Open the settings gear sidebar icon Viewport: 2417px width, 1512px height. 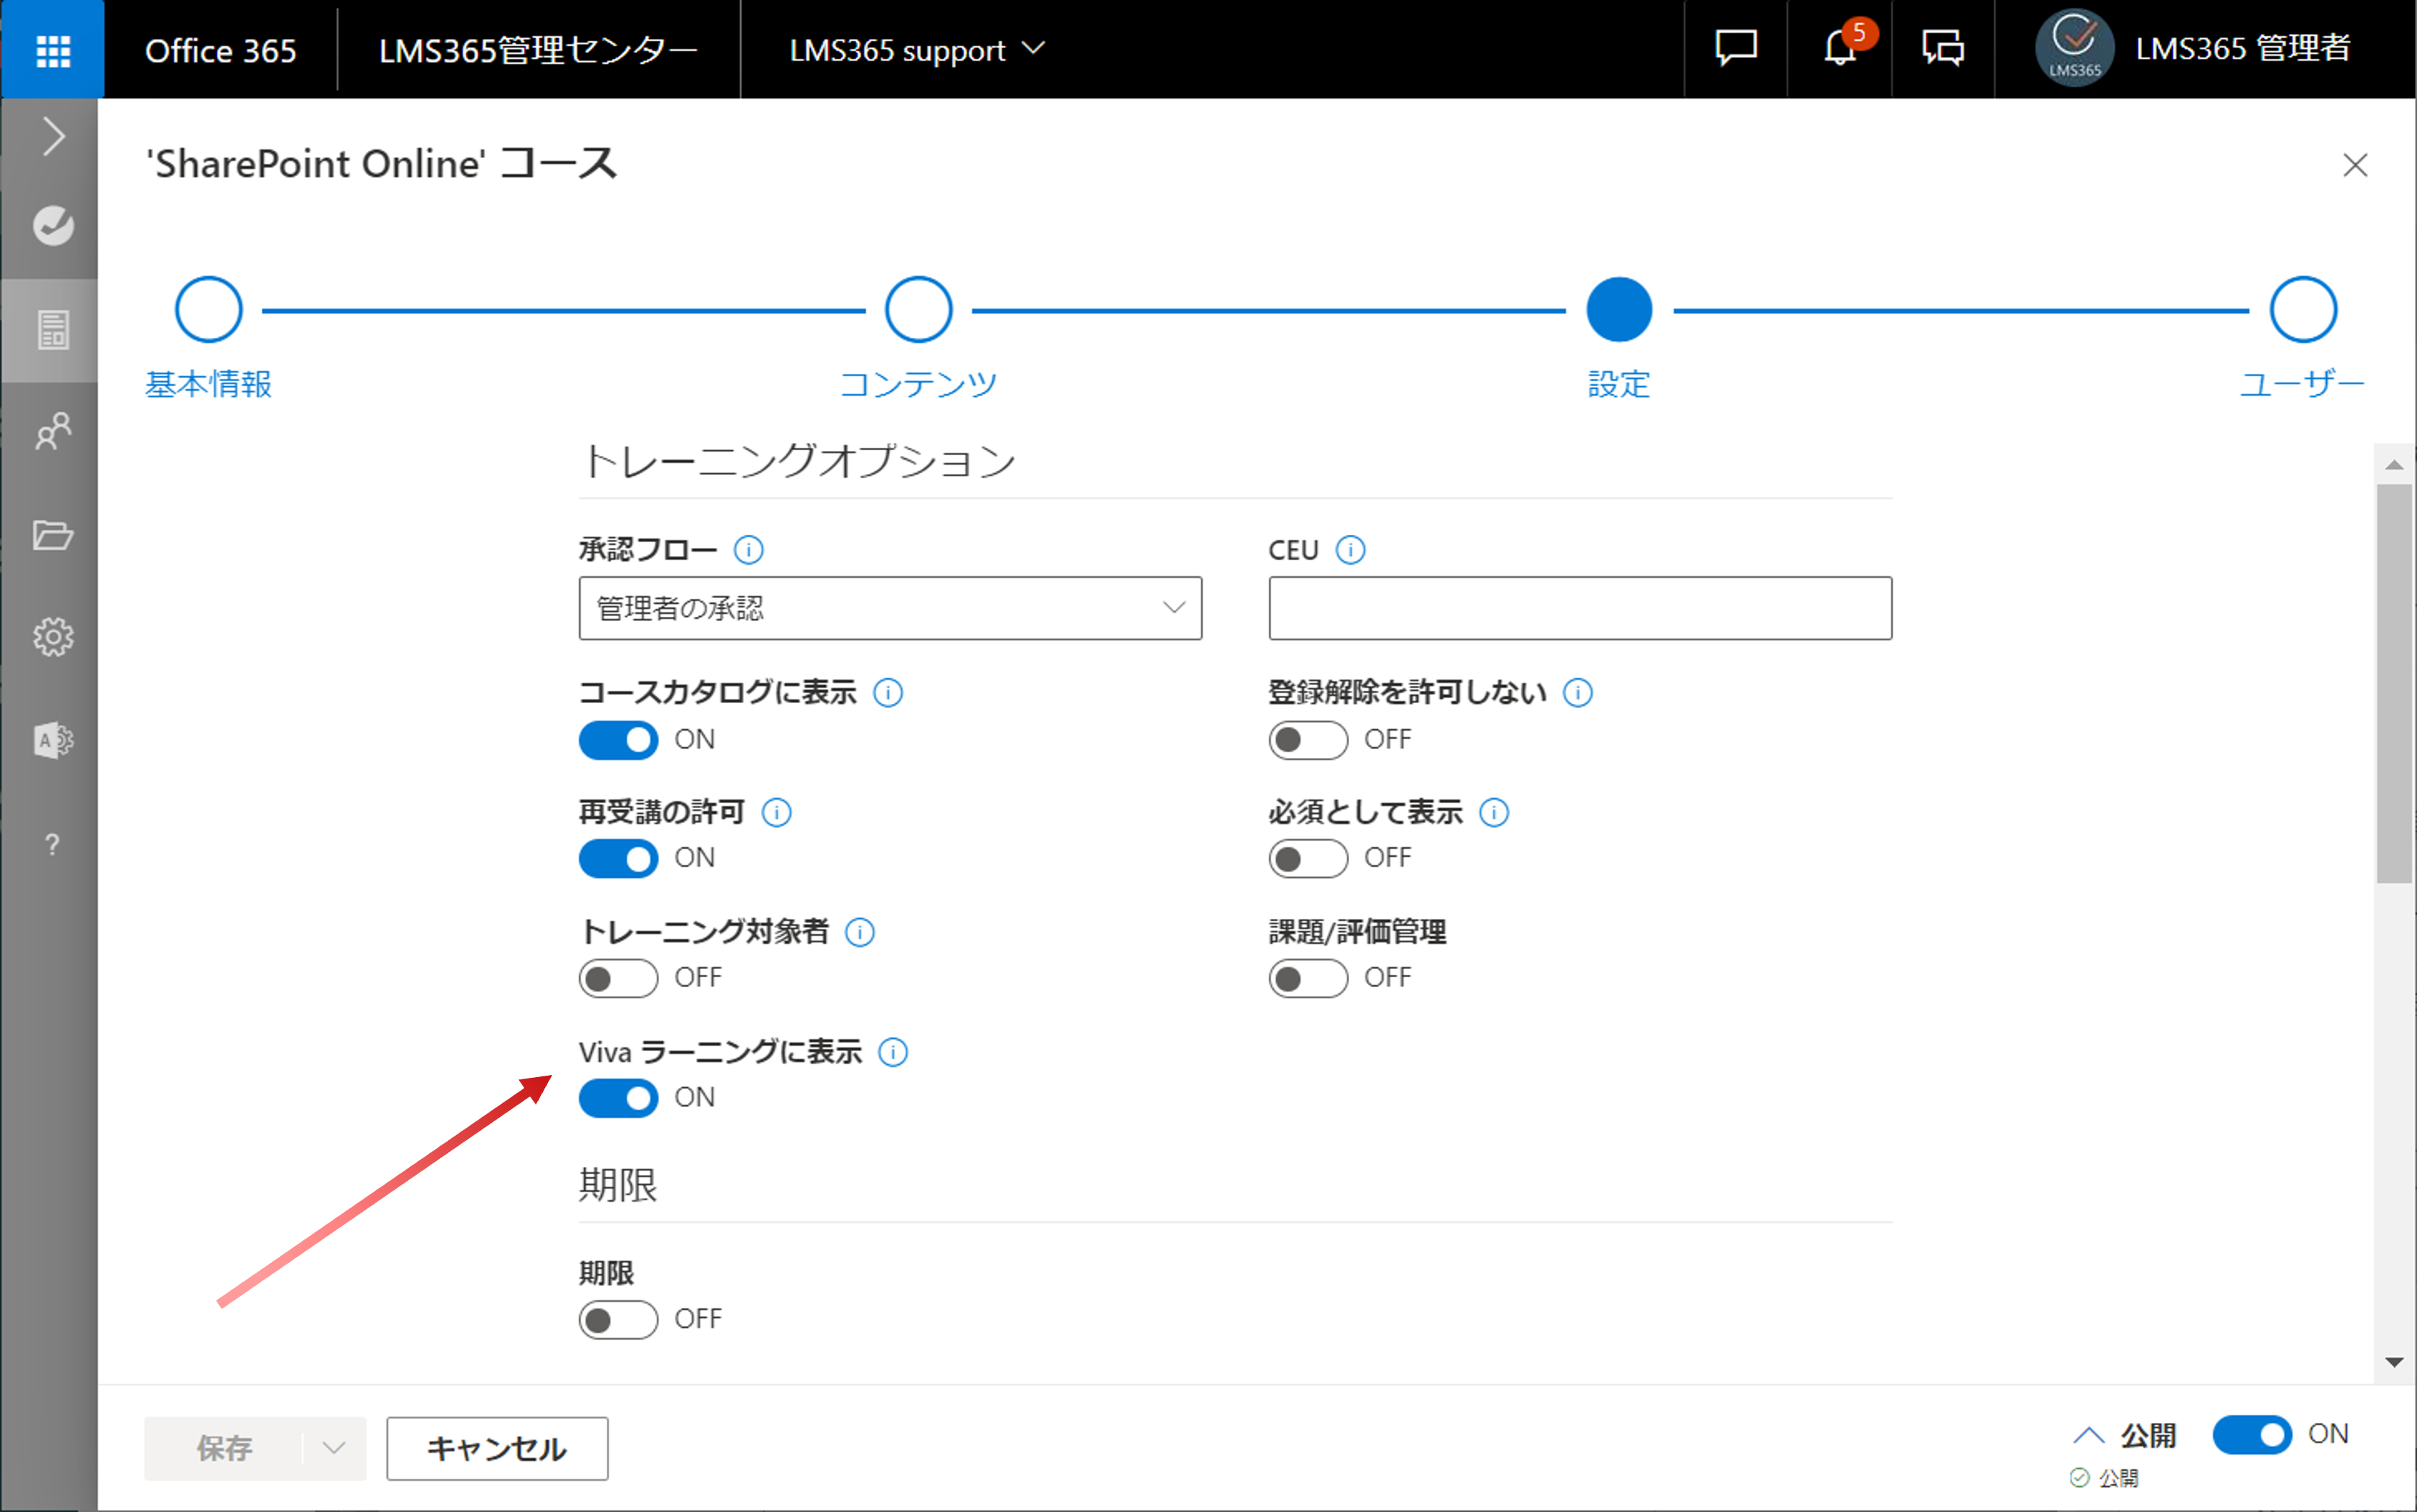(52, 637)
